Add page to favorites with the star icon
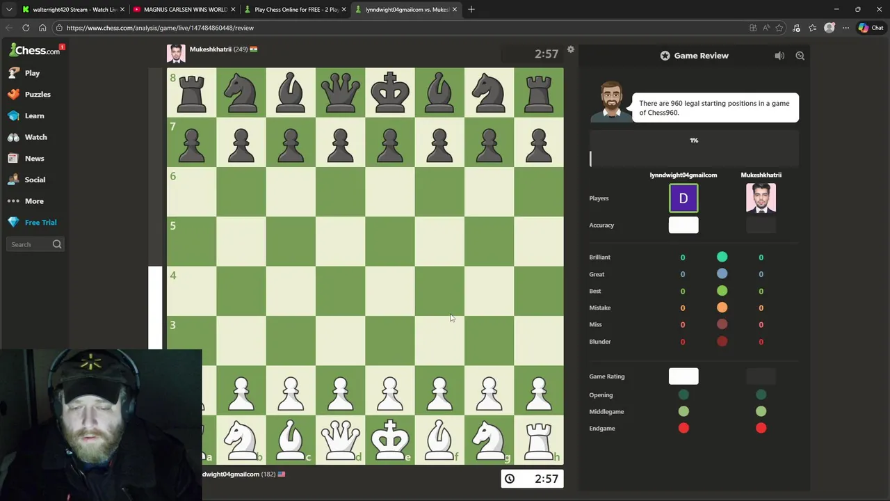 click(x=779, y=28)
